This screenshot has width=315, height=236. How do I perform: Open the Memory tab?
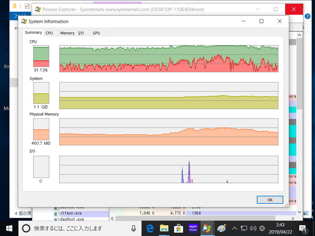click(x=67, y=33)
